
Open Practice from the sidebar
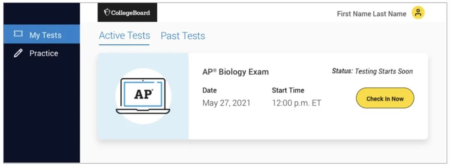tap(42, 53)
